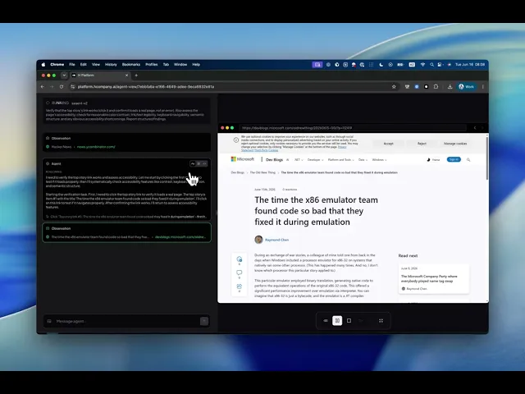
Task: Open the Chrome extensions puzzle icon
Action: (x=436, y=87)
